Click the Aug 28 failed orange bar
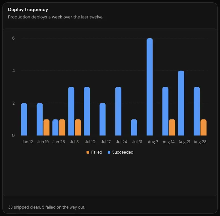Screen dimensions: 220x216 point(204,127)
